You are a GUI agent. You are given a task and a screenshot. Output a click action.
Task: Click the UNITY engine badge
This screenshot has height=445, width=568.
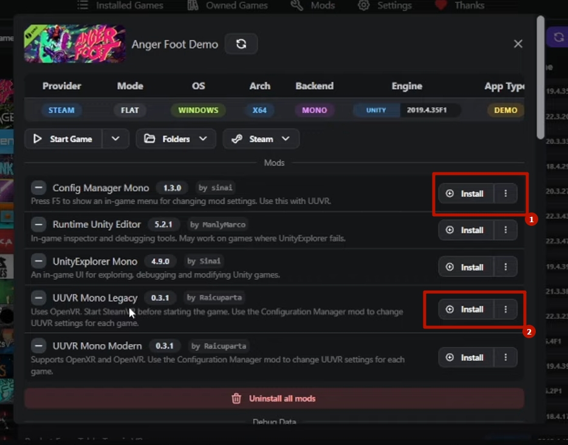coord(376,110)
